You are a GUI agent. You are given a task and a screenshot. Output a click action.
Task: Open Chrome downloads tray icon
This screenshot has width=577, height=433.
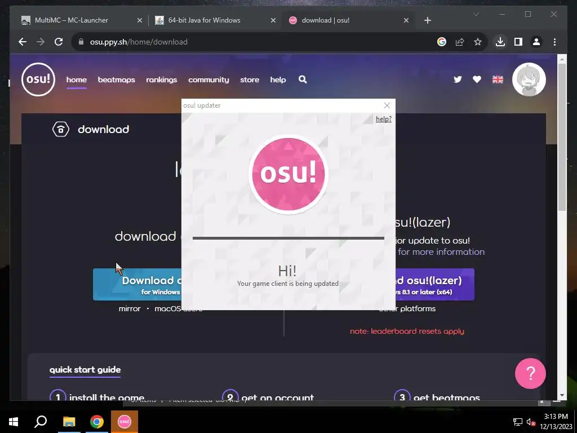500,42
